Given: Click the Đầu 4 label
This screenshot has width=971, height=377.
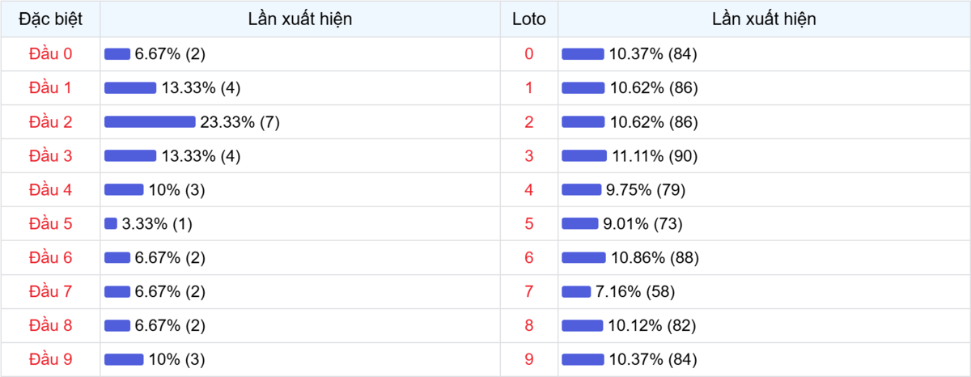Looking at the screenshot, I should pos(50,190).
